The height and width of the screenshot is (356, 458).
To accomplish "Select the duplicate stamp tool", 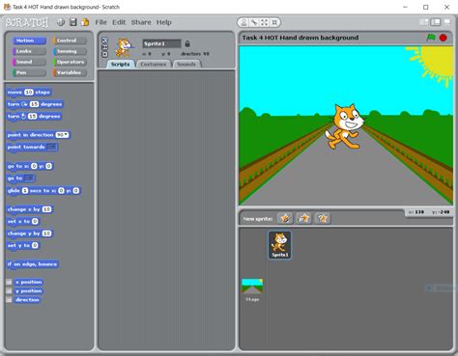I will click(244, 22).
